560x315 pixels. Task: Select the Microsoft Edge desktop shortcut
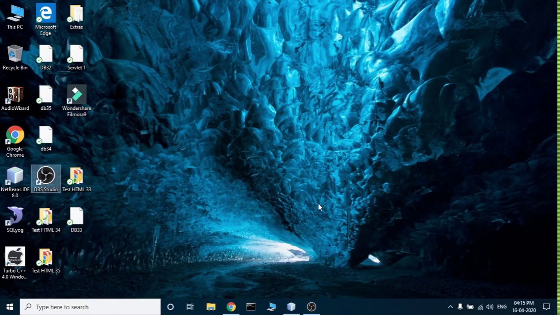pyautogui.click(x=45, y=20)
